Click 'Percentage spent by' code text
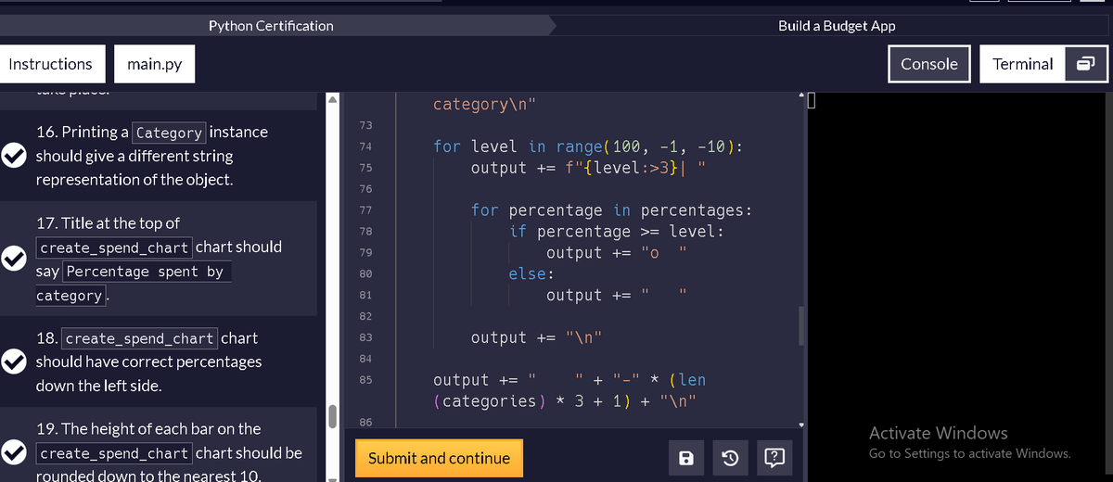Viewport: 1113px width, 482px height. 145,272
